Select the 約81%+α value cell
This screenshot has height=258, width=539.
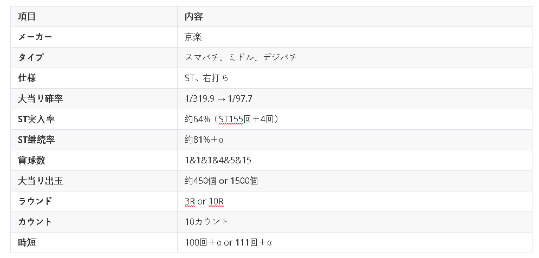point(204,140)
